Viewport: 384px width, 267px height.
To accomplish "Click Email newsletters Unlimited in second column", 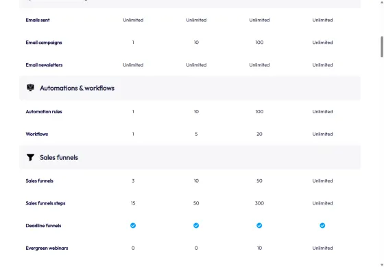I will pos(196,65).
